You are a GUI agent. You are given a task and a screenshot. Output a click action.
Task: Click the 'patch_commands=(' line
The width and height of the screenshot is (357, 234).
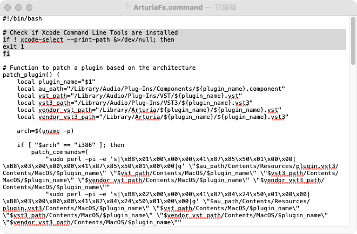click(59, 152)
